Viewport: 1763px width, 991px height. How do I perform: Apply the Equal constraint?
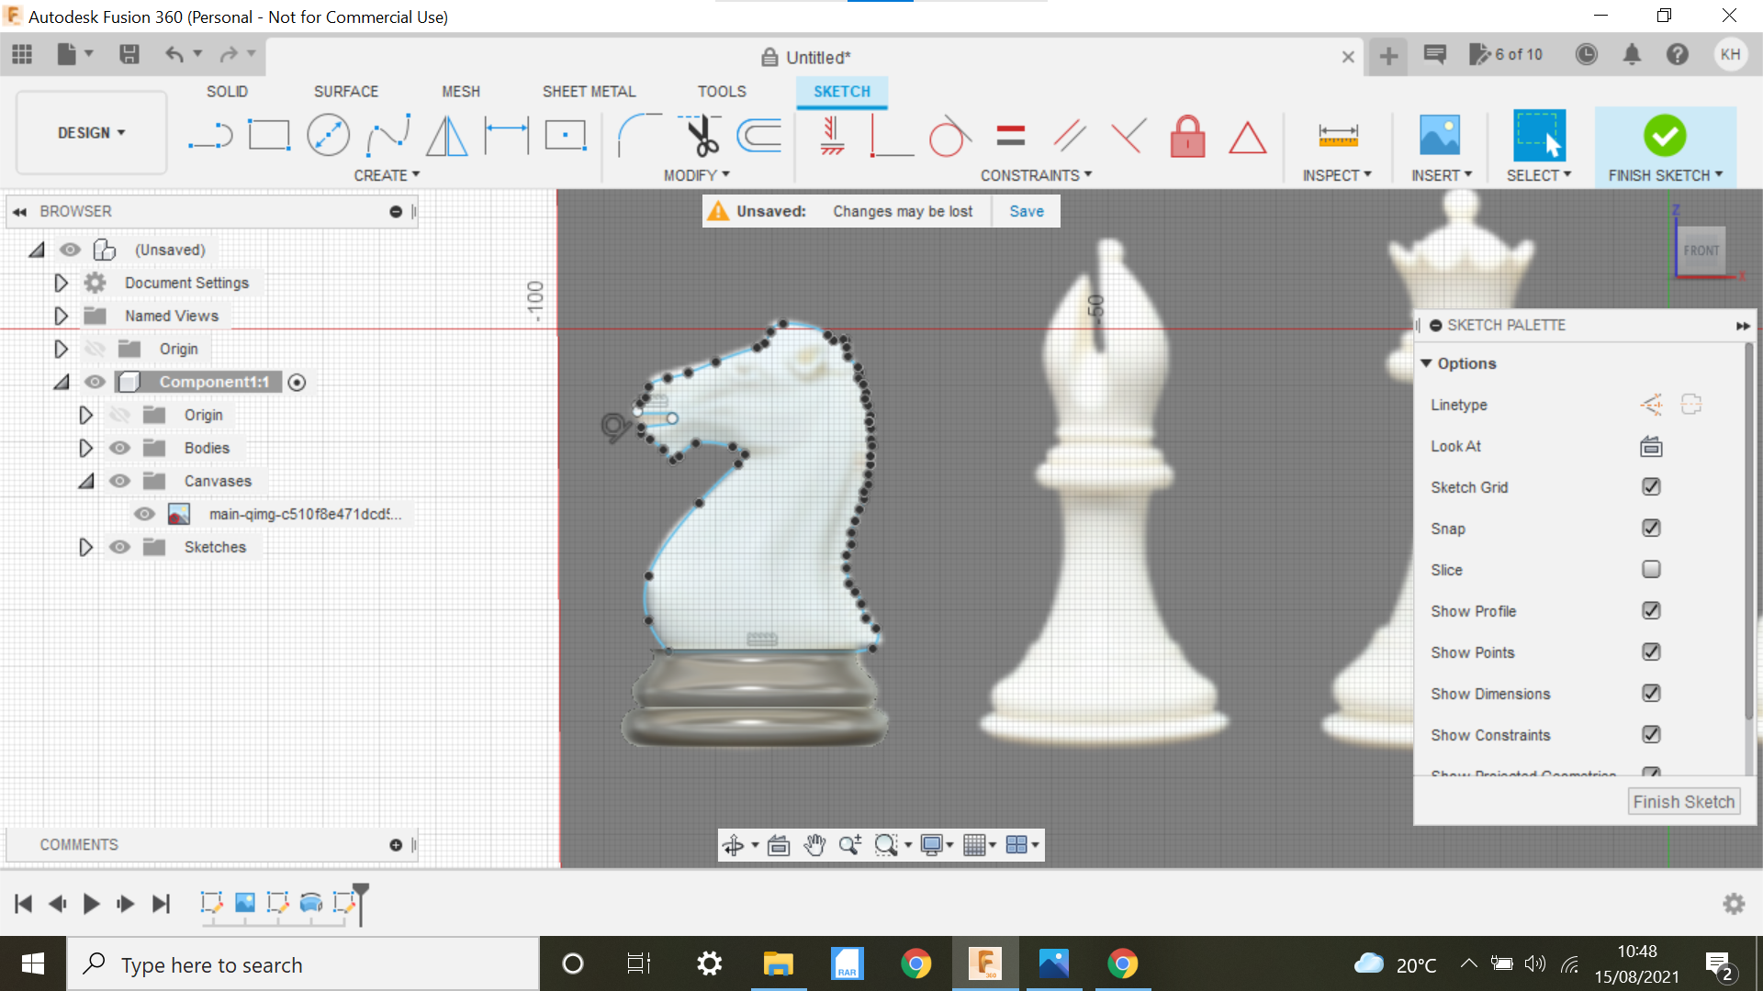(1010, 135)
